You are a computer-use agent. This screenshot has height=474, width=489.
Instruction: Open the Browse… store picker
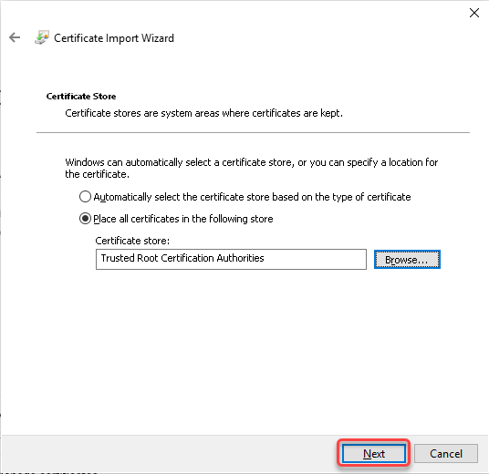tap(407, 259)
